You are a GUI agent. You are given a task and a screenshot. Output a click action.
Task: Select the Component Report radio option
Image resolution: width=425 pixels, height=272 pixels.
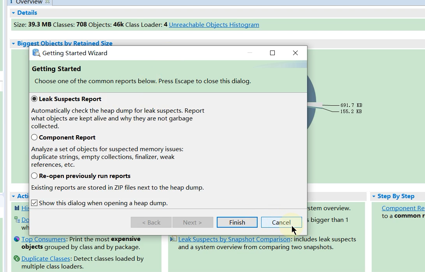34,137
